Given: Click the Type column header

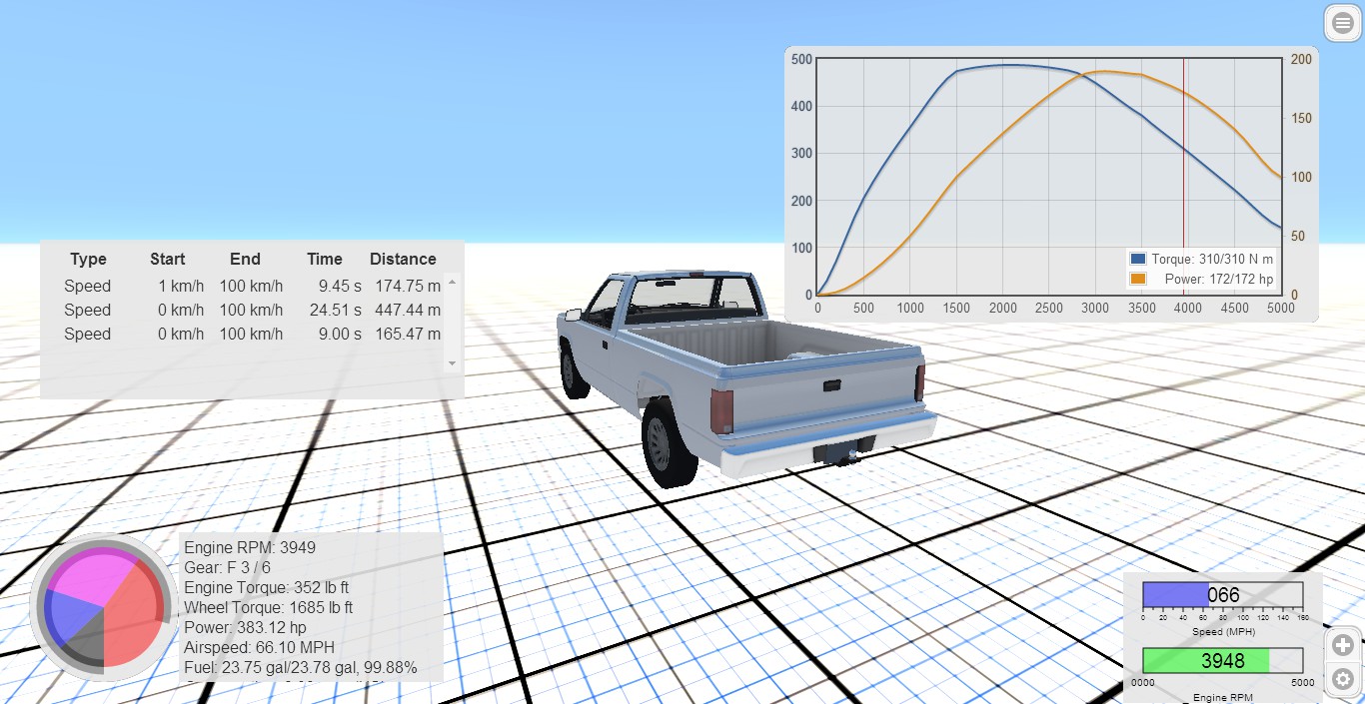Looking at the screenshot, I should 88,259.
